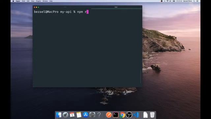Open the document file in dock
The width and height of the screenshot is (211, 119).
click(145, 115)
